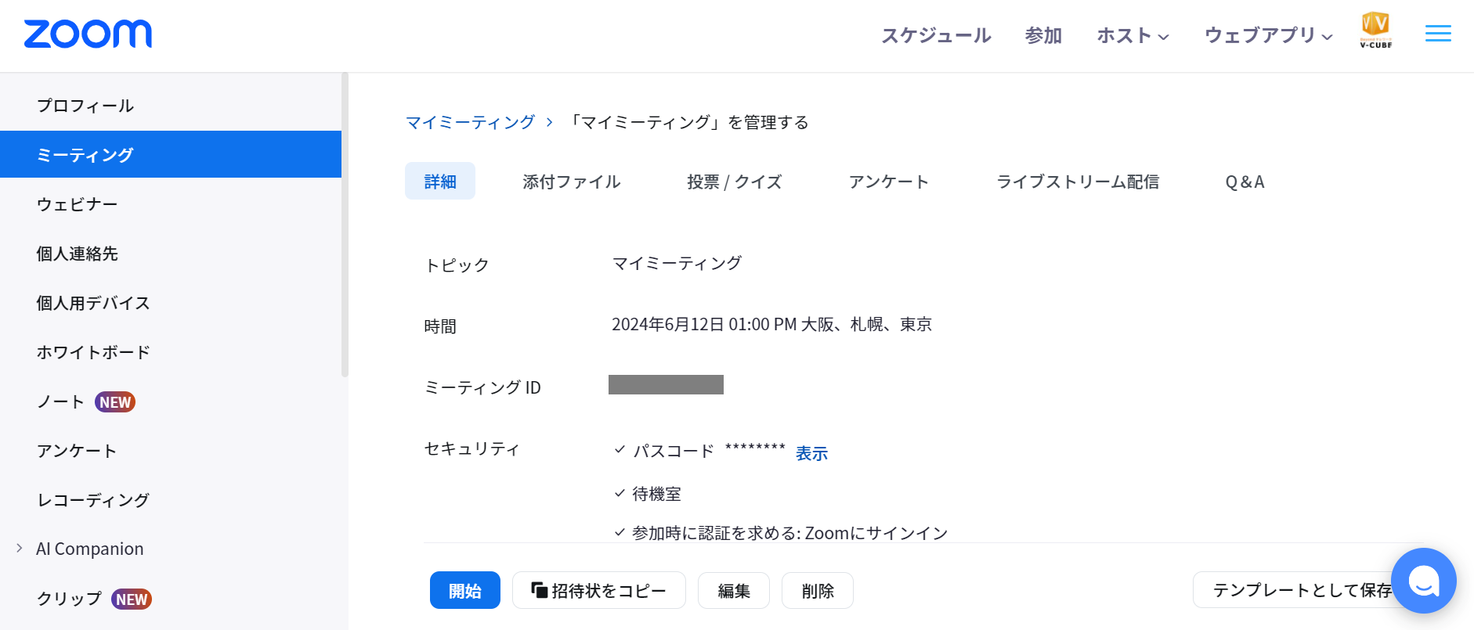Click the セキュリティ label

471,448
